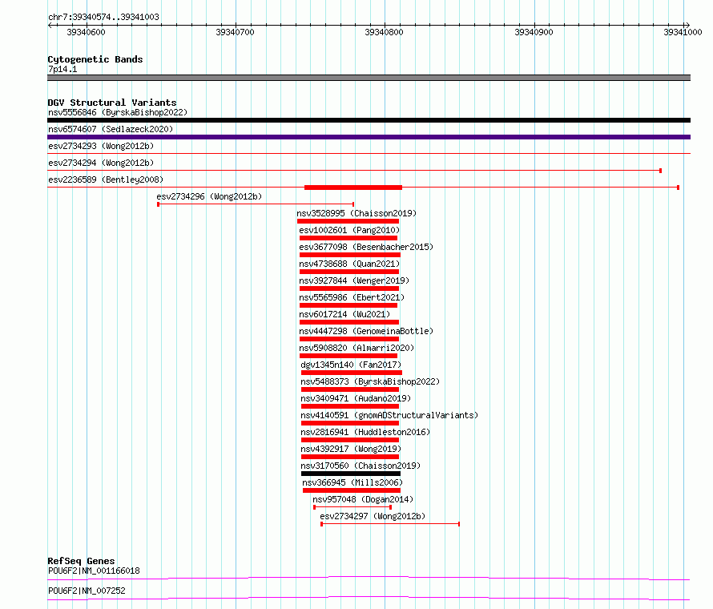The width and height of the screenshot is (713, 609).
Task: Click the black bar under nsv3170560
Action: pos(351,474)
